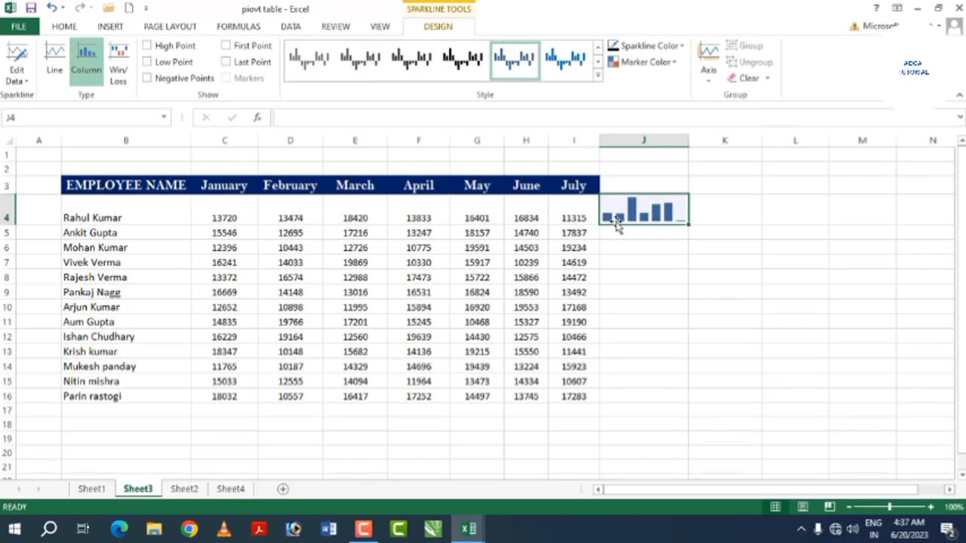Select cell with sparkline in column J
Image resolution: width=966 pixels, height=543 pixels.
[644, 209]
